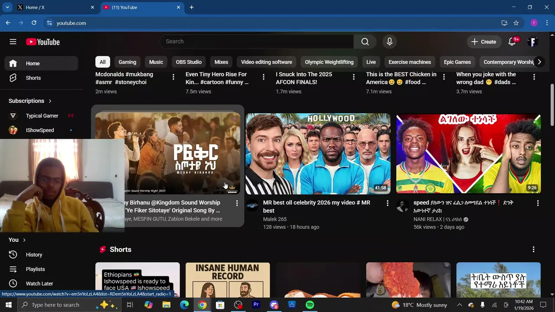
Task: Select the OBS Studio filter chip
Action: 189,62
